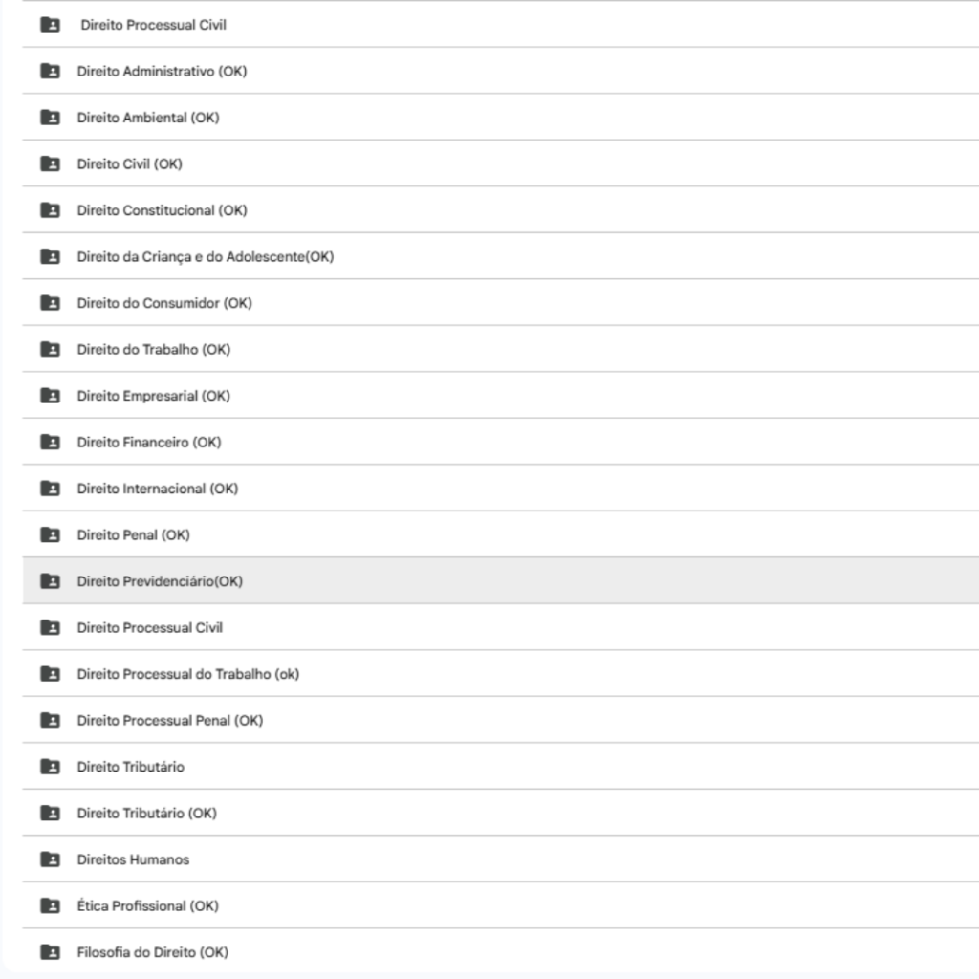Select Direito Processual Civil below Direito Previdenciário
The image size is (979, 979).
[149, 628]
